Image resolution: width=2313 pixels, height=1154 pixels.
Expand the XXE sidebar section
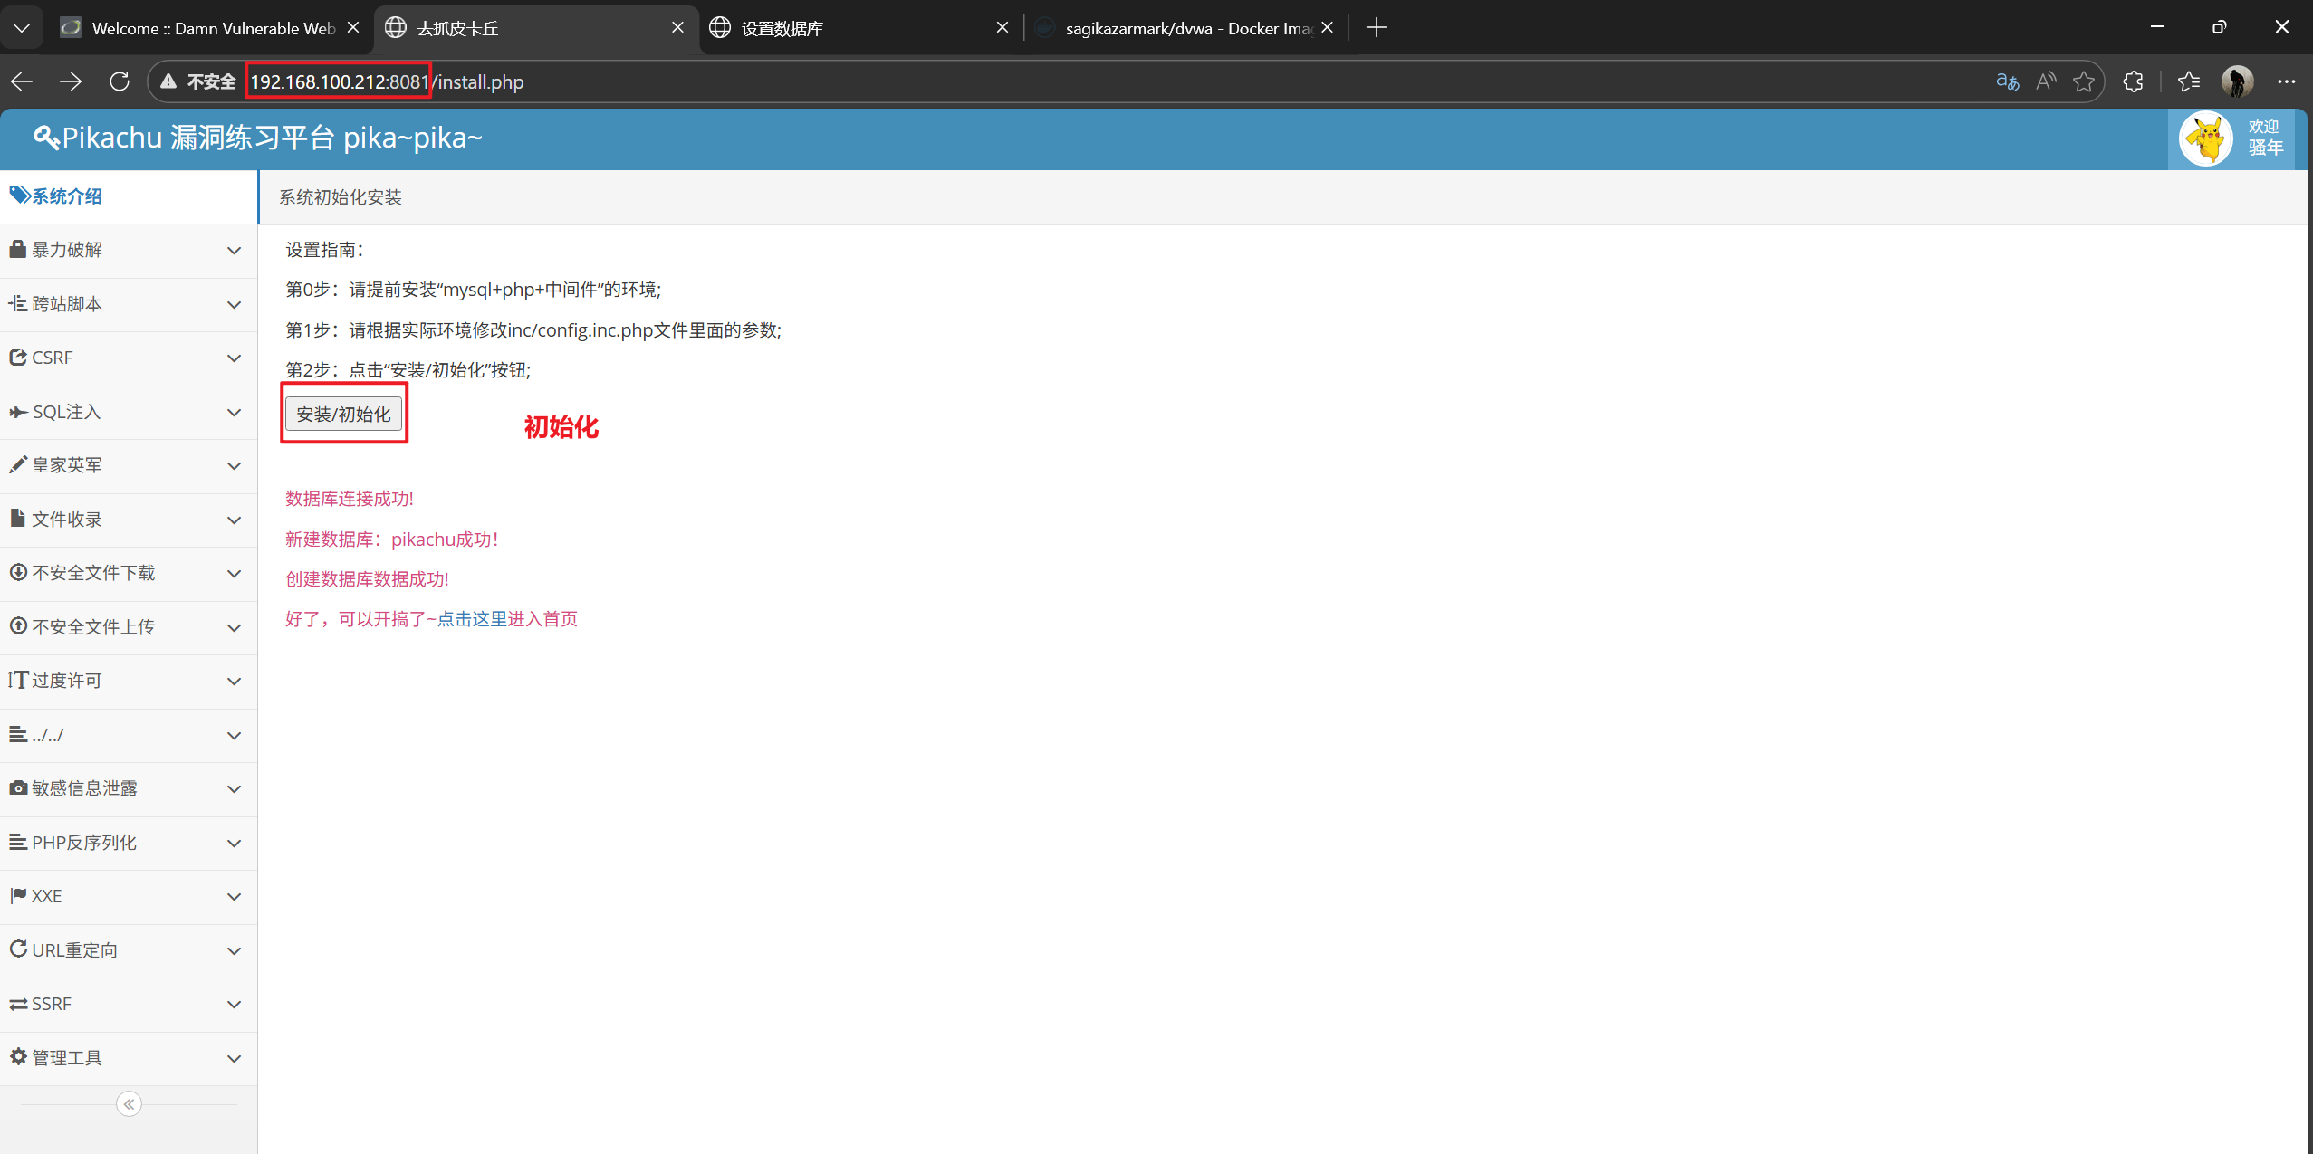pos(234,896)
